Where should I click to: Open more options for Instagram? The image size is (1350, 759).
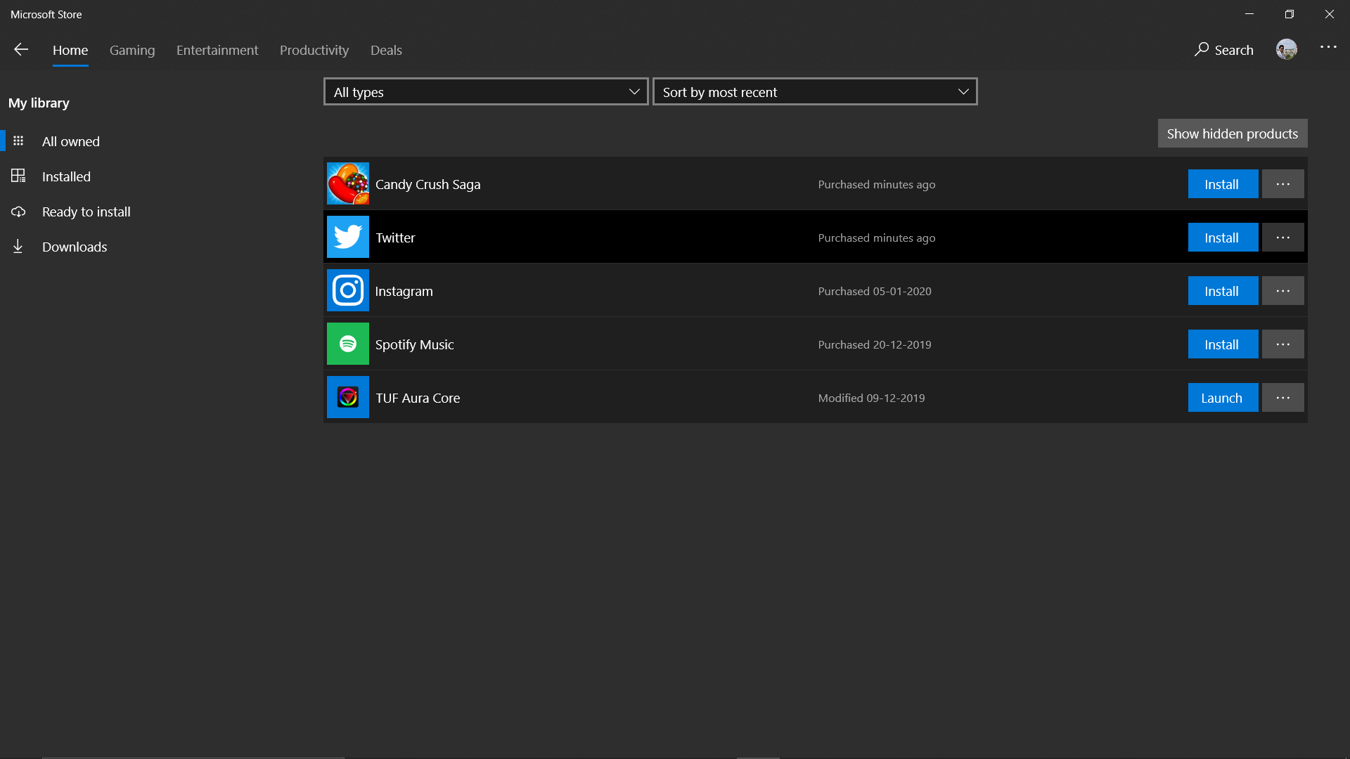pyautogui.click(x=1283, y=291)
